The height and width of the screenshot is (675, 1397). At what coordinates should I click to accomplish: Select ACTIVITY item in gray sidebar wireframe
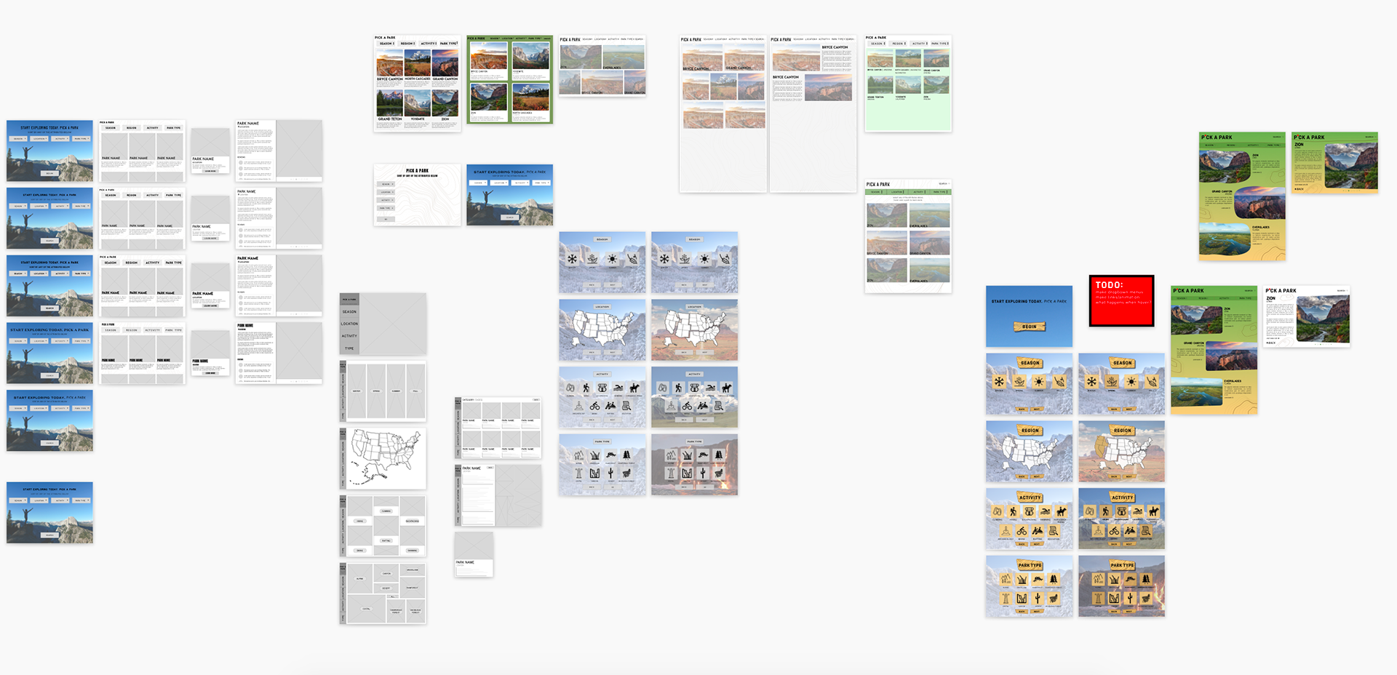[349, 335]
